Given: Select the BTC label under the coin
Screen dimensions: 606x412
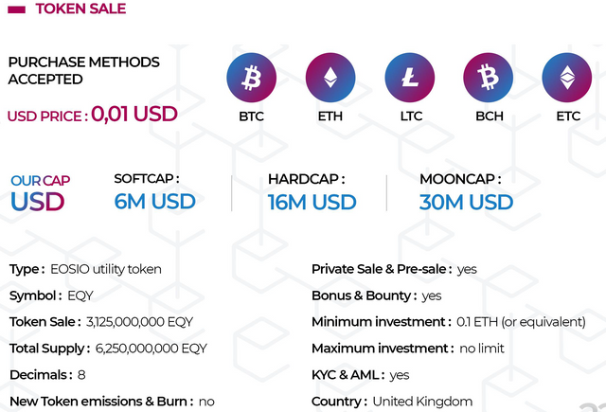Looking at the screenshot, I should tap(252, 117).
